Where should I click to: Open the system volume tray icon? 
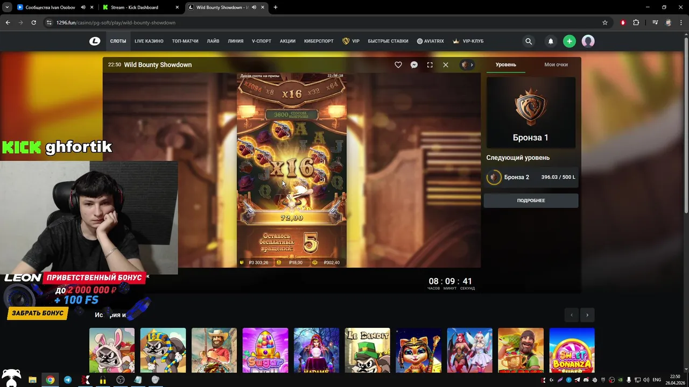click(x=646, y=380)
